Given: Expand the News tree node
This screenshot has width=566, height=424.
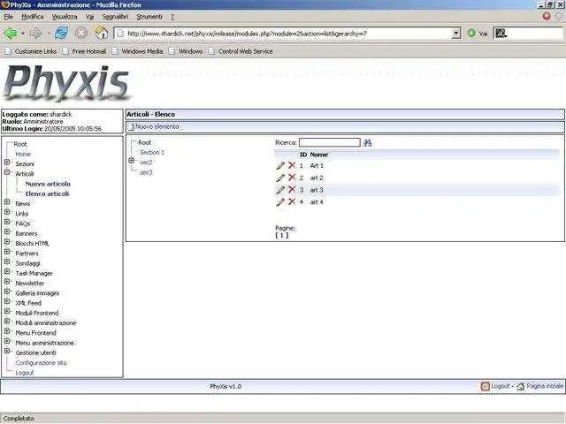Looking at the screenshot, I should tap(7, 202).
